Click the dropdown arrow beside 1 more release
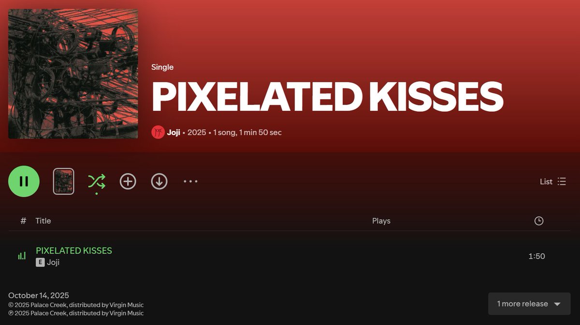The image size is (580, 325). point(557,304)
